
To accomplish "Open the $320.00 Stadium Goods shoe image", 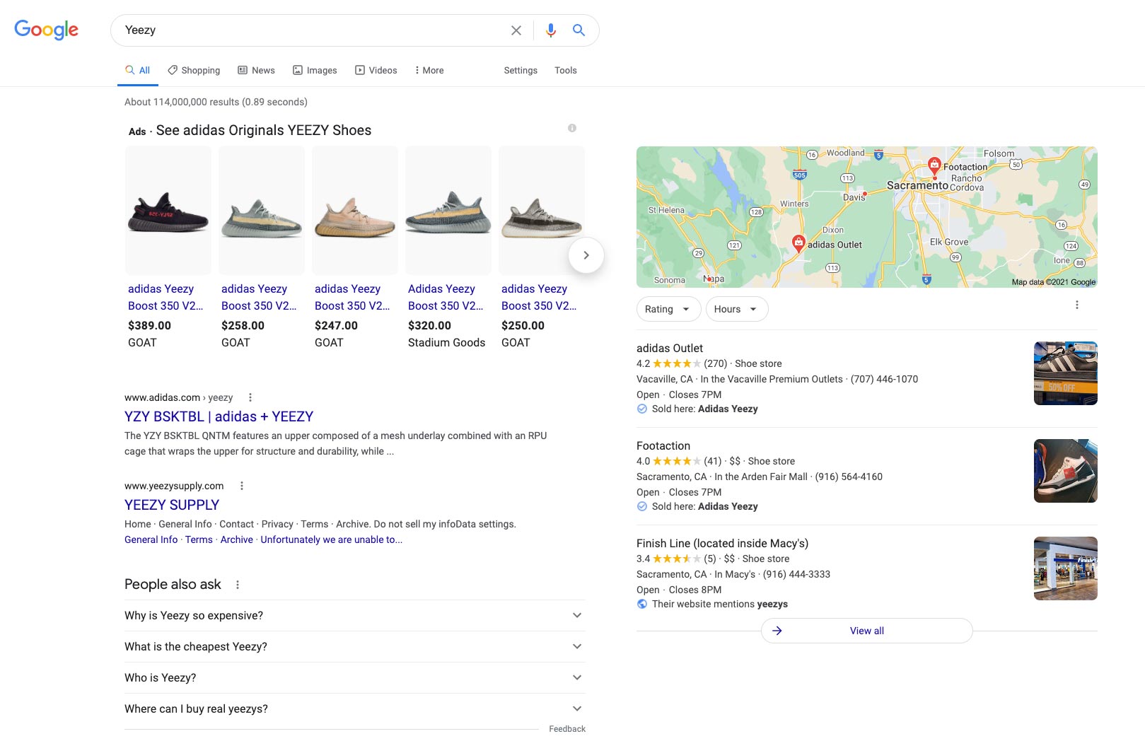I will [448, 211].
